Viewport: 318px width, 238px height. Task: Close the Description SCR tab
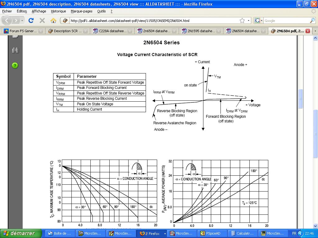(x=85, y=31)
